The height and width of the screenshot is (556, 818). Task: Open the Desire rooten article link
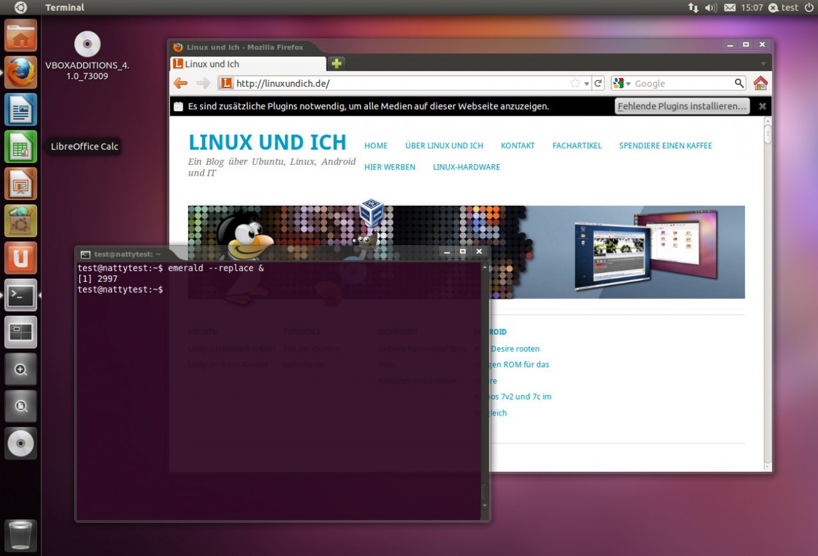[515, 349]
